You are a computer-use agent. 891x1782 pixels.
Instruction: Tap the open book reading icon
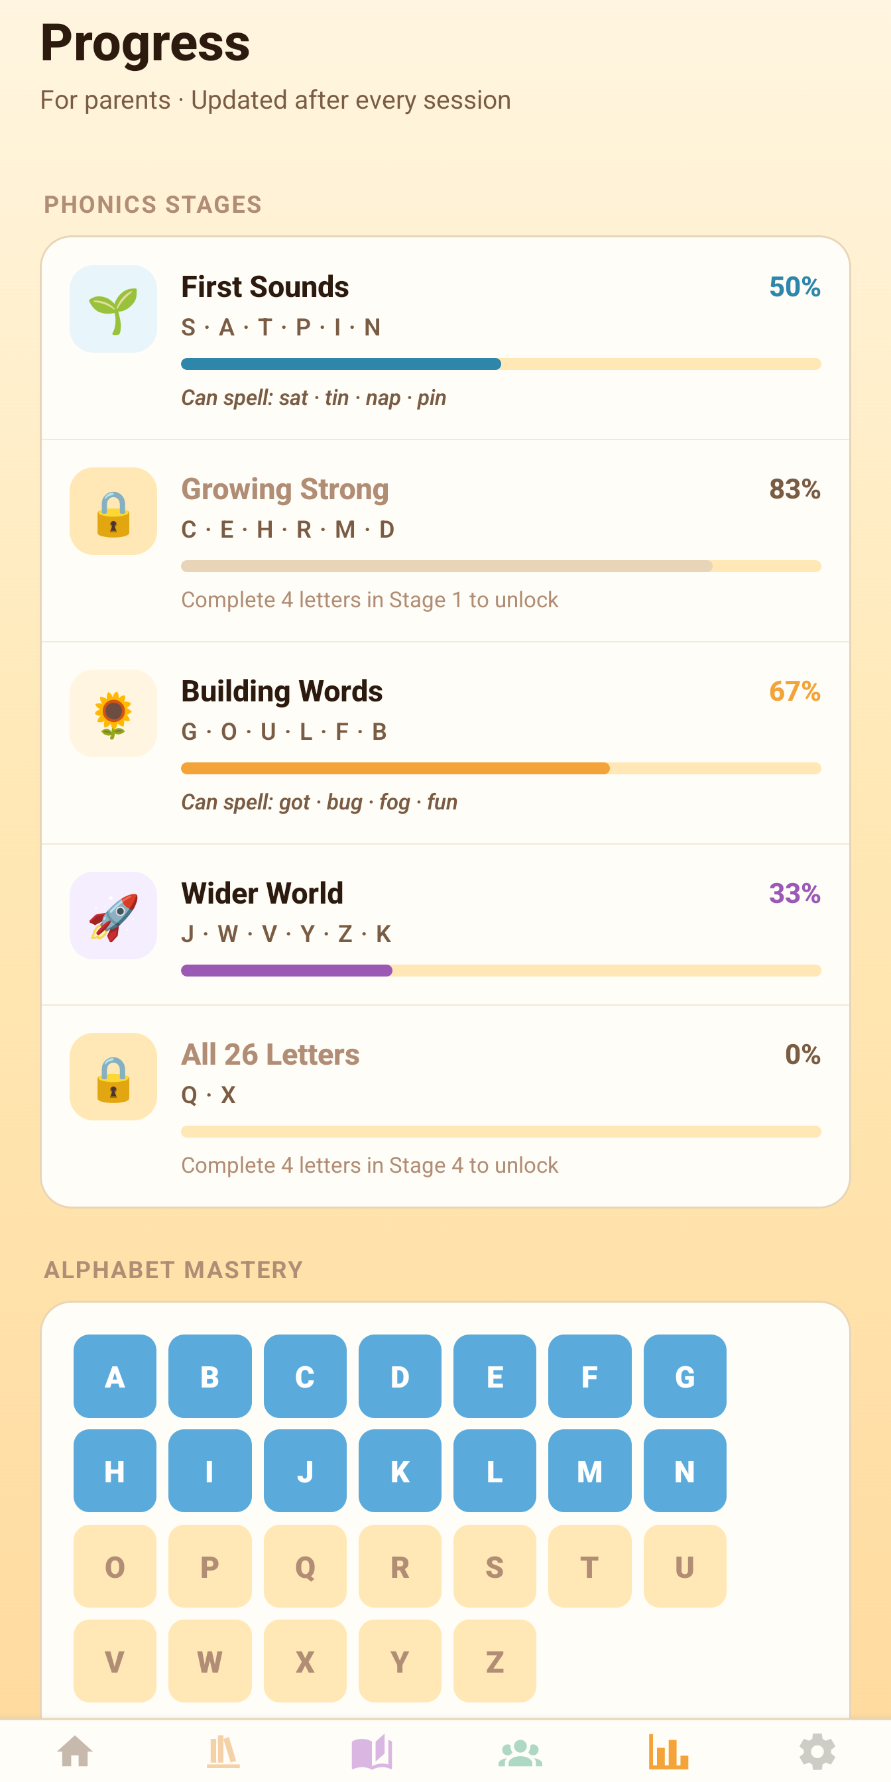click(372, 1751)
